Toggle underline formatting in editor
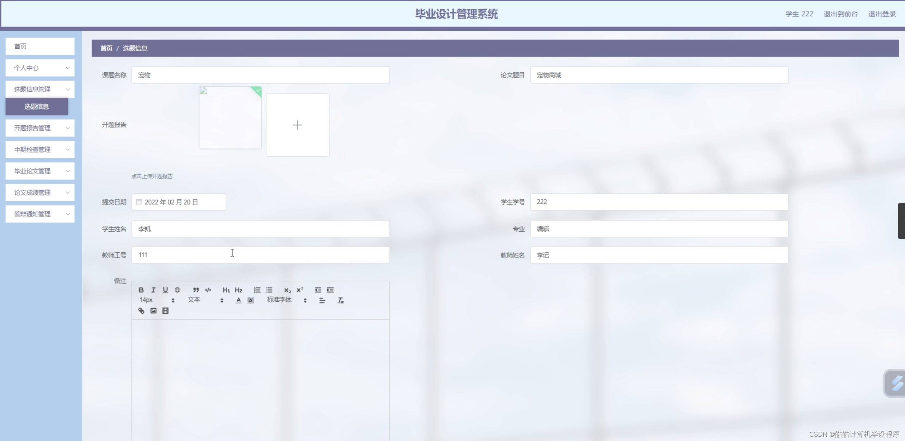Screen dimensions: 905x441 pos(165,290)
